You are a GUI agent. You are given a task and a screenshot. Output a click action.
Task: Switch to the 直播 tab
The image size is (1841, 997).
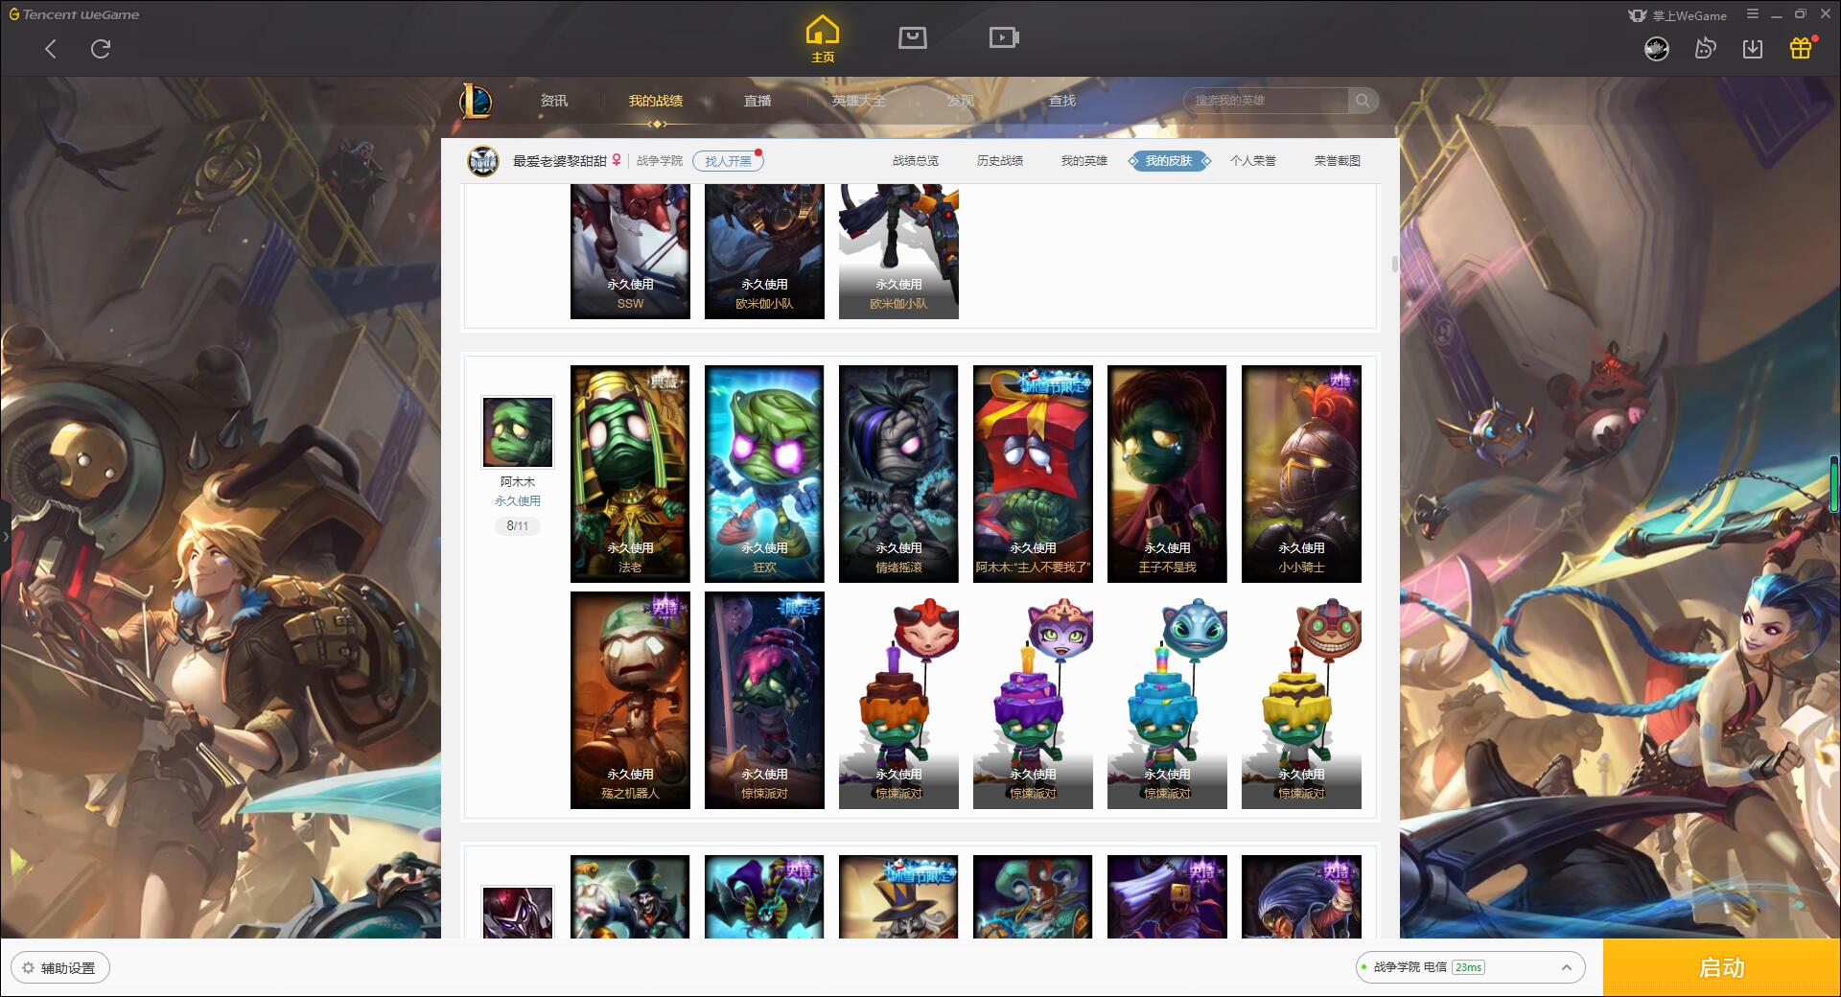click(x=757, y=101)
